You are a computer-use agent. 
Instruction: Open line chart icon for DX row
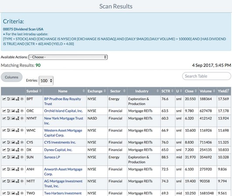(x=4, y=150)
